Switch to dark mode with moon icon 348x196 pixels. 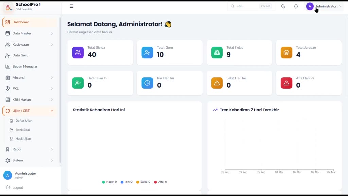pyautogui.click(x=283, y=6)
